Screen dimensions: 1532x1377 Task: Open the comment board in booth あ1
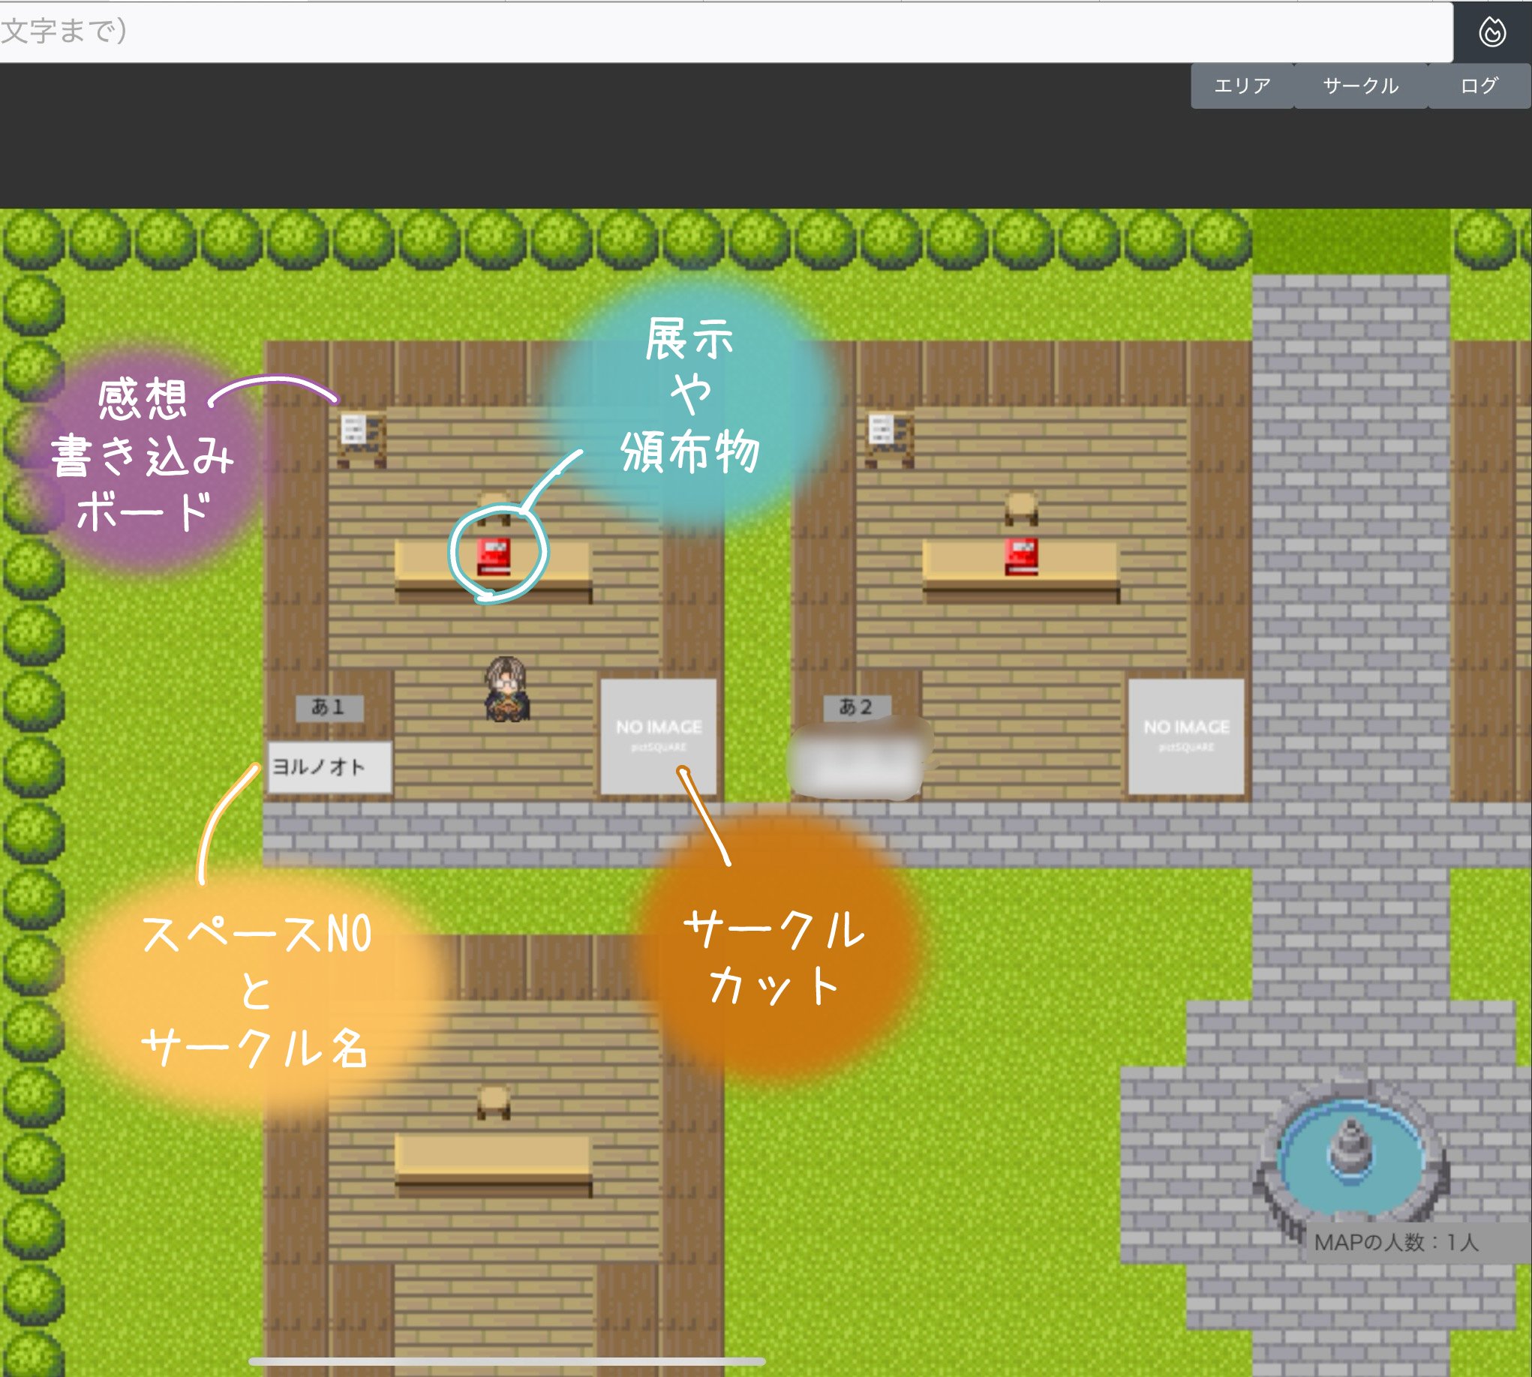coord(362,438)
